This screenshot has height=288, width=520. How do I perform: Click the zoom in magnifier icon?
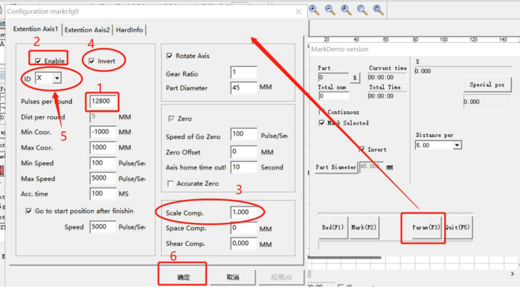pos(315,9)
